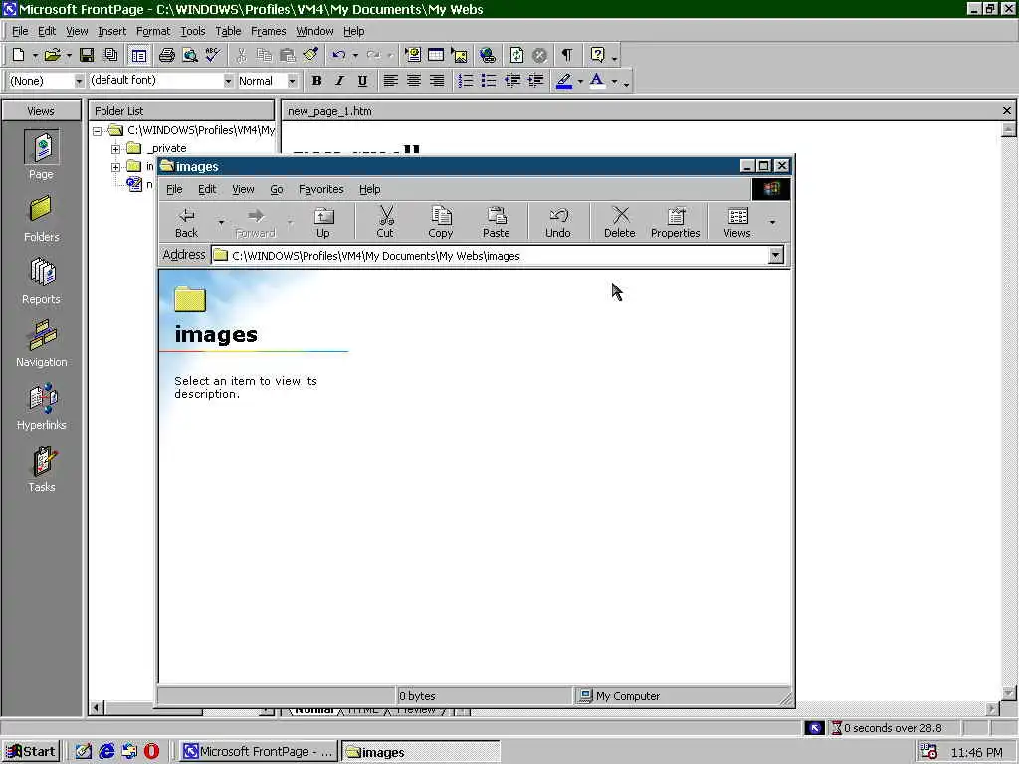Launch Internet Explorer from quick launch

point(106,752)
